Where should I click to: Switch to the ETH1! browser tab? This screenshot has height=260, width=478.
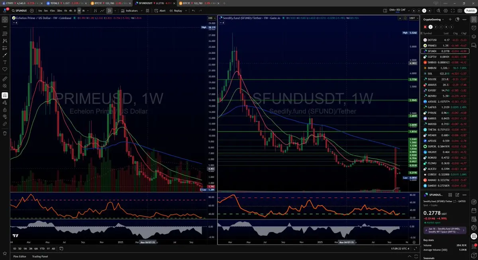[22, 3]
